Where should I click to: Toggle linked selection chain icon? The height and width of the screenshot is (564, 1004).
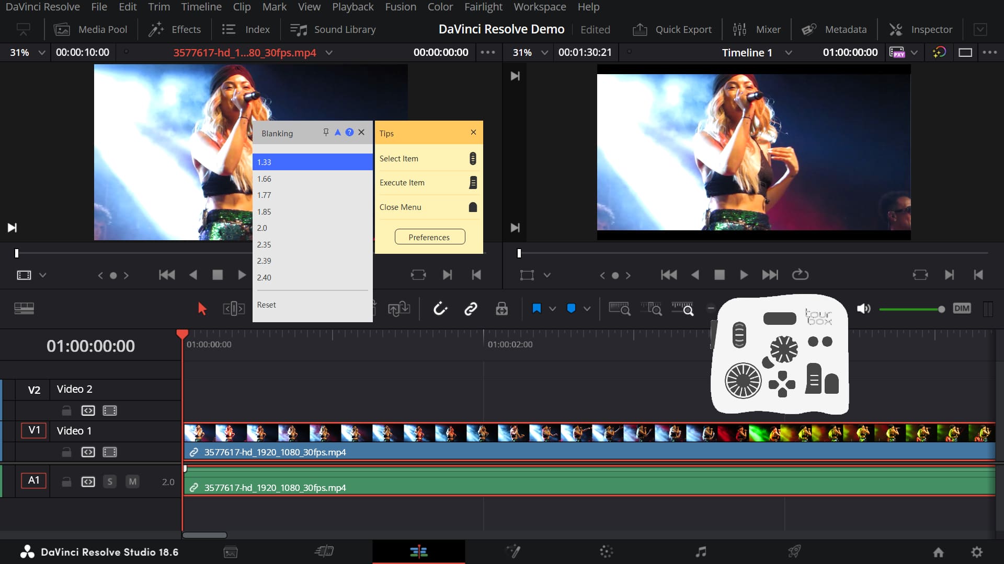point(471,309)
